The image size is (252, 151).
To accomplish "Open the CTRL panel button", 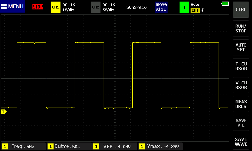I will (241, 9).
